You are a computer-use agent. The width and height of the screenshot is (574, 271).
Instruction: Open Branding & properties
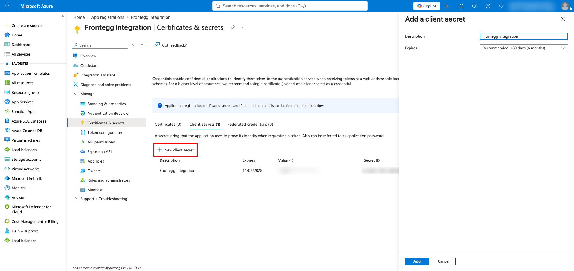(x=107, y=104)
